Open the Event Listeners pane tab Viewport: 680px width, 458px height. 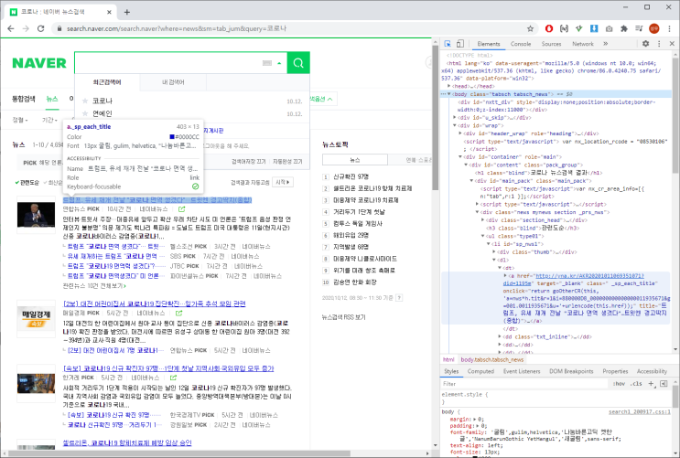coord(522,371)
